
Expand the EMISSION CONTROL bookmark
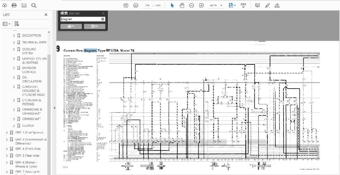point(14,68)
